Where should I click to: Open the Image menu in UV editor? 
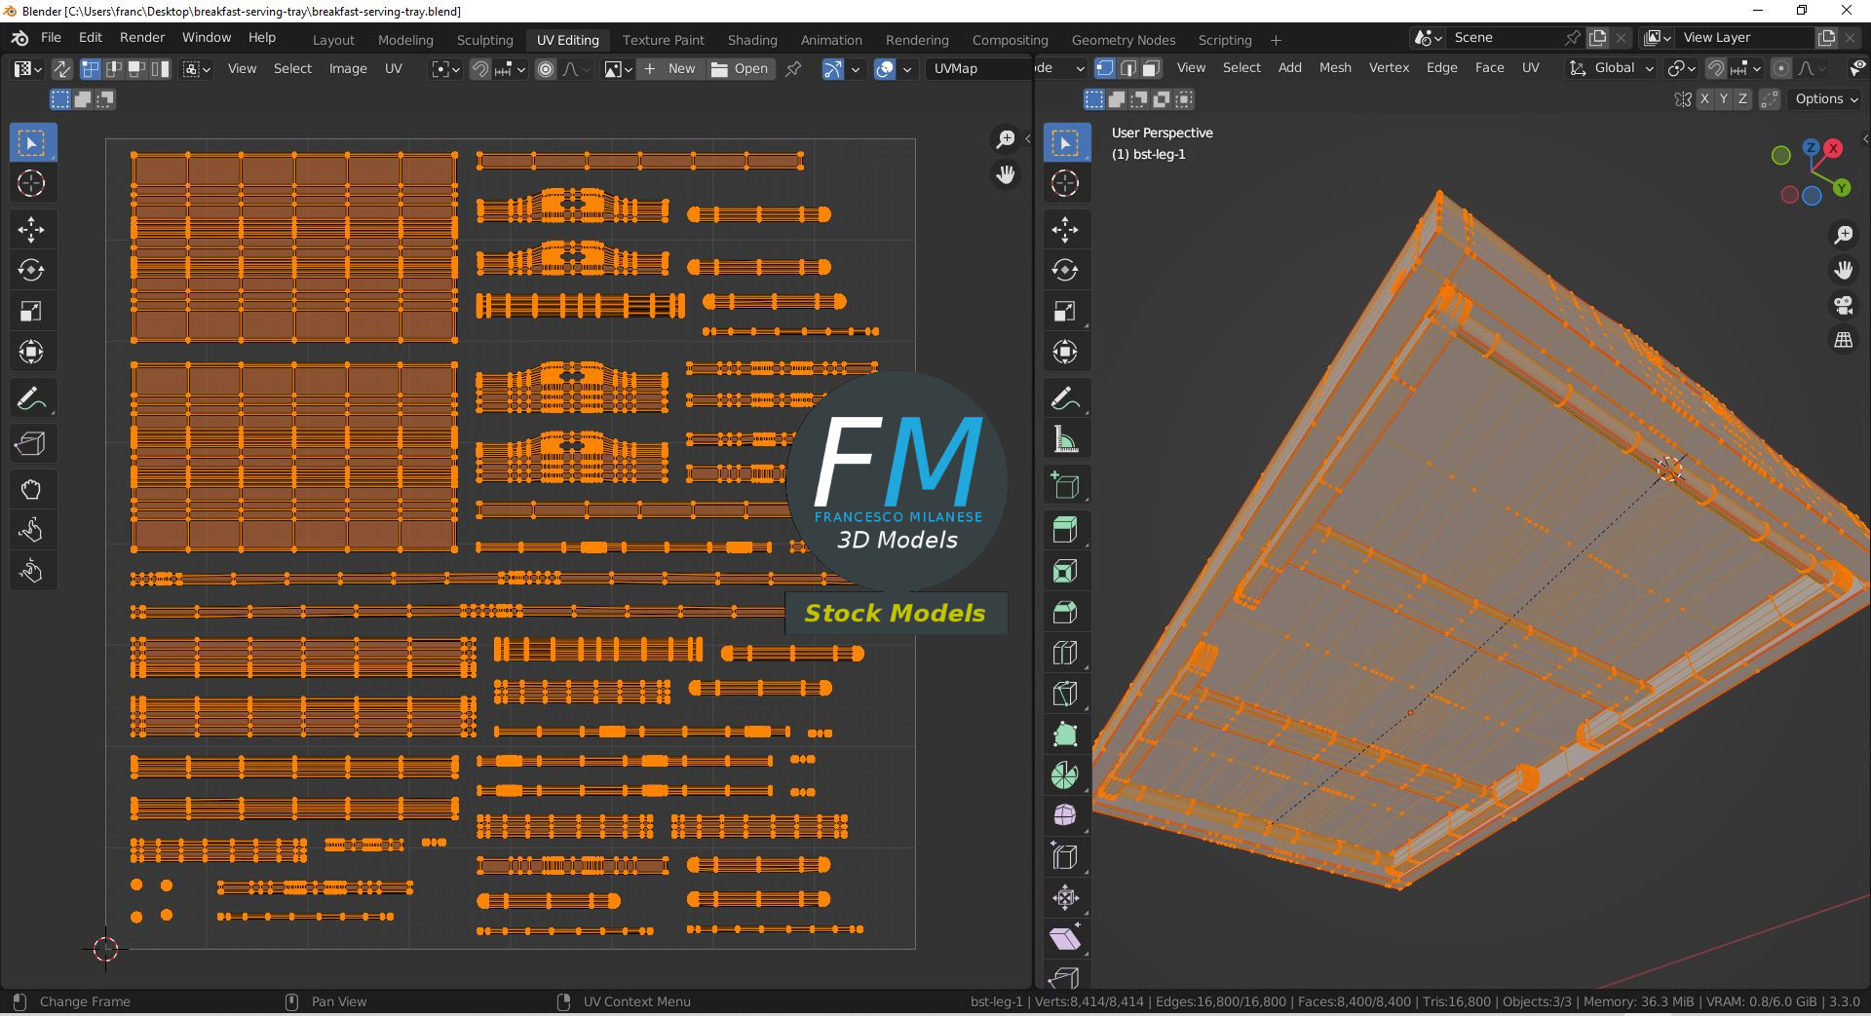coord(348,69)
